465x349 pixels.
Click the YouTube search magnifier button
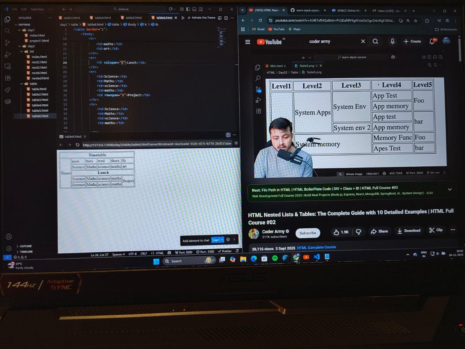375,41
